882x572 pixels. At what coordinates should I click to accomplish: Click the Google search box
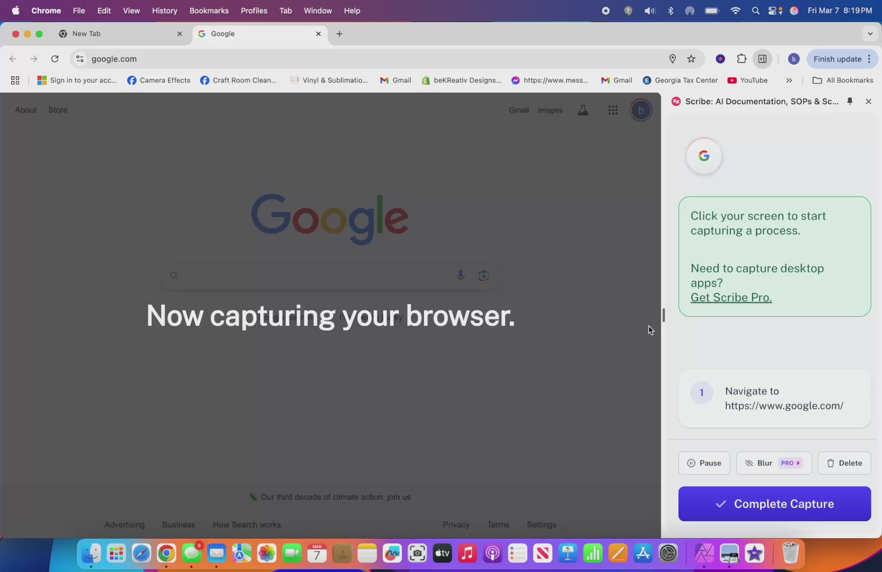[329, 275]
